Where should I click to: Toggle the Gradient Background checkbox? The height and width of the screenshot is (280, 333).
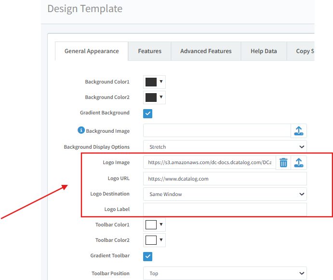[148, 113]
